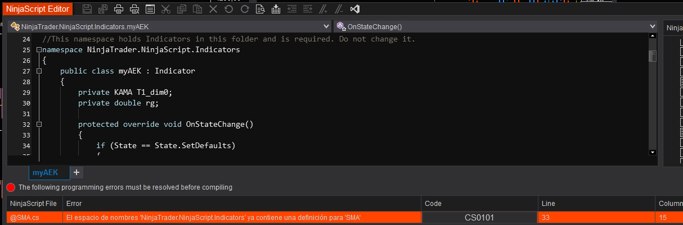Open script in Visual Studio icon

[x=354, y=9]
